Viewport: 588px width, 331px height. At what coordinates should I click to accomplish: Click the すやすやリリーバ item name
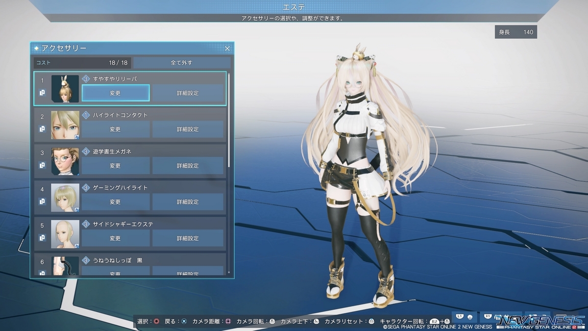coord(115,78)
